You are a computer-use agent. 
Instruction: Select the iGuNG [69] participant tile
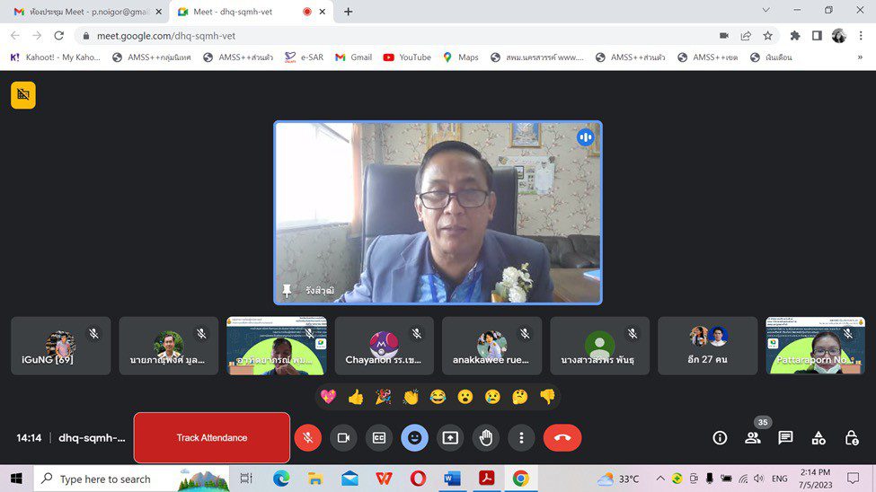pyautogui.click(x=61, y=346)
